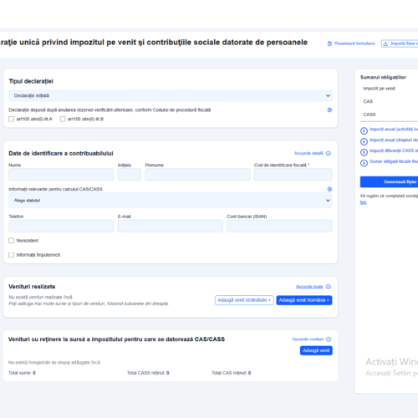Focus the Inițiala input field
Viewport: 418px width, 418px height.
130,175
